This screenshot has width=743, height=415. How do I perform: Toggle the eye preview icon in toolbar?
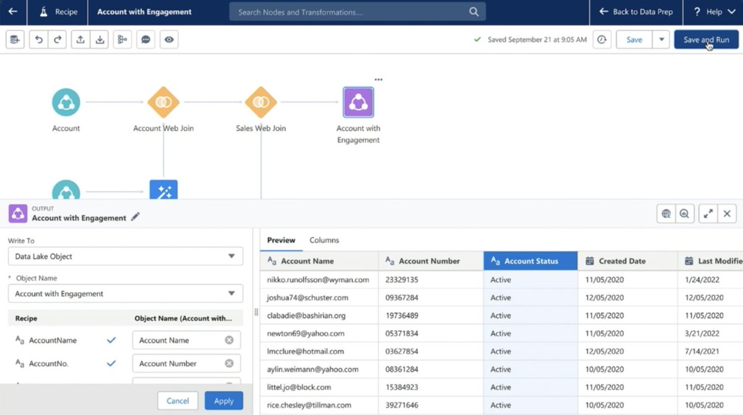(169, 40)
